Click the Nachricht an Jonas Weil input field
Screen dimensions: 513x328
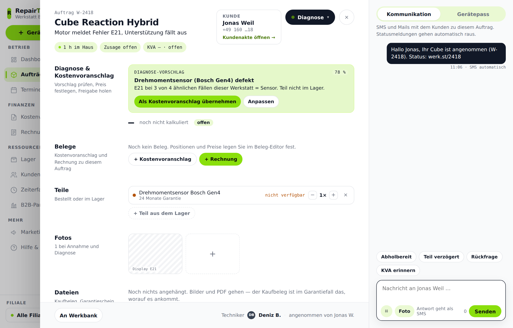pyautogui.click(x=441, y=292)
